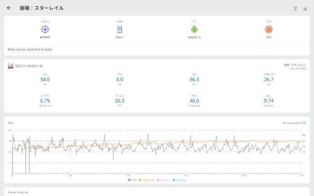This screenshot has width=314, height=196.
Task: Click the Titan 1 phone model icon
Action: point(120,30)
